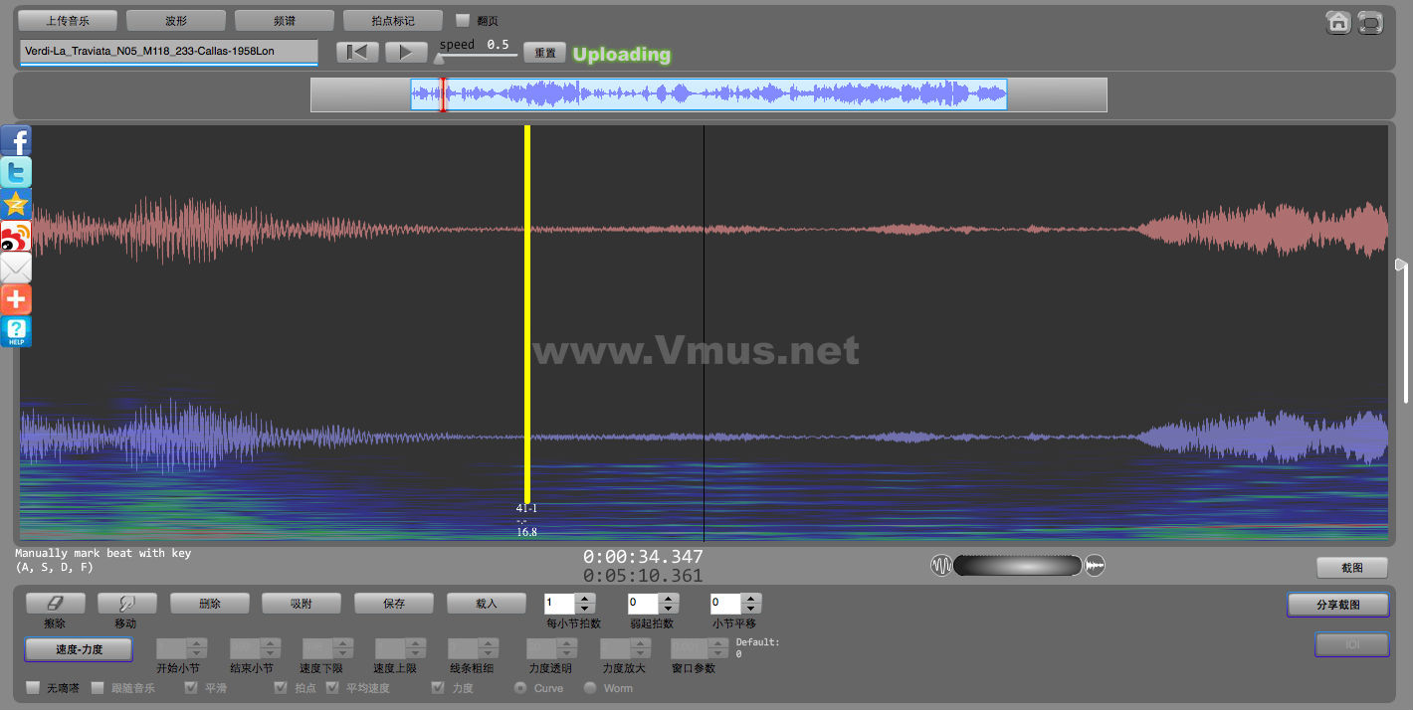The height and width of the screenshot is (710, 1413).
Task: Play the audio
Action: click(406, 52)
